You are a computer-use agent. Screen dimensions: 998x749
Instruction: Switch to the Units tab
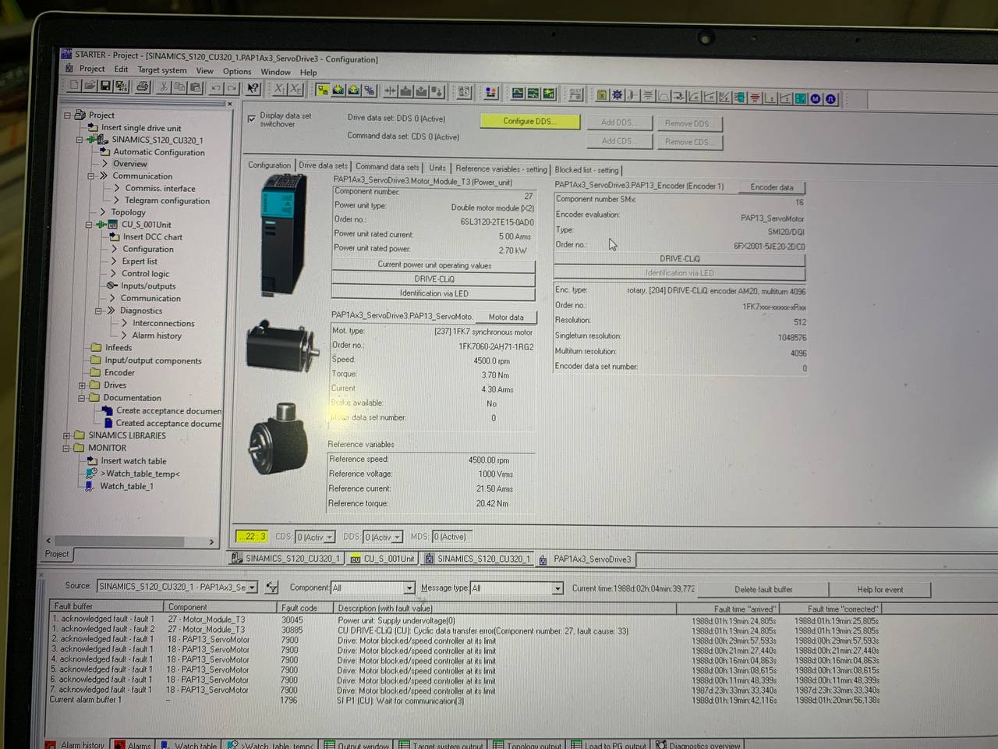pyautogui.click(x=437, y=167)
